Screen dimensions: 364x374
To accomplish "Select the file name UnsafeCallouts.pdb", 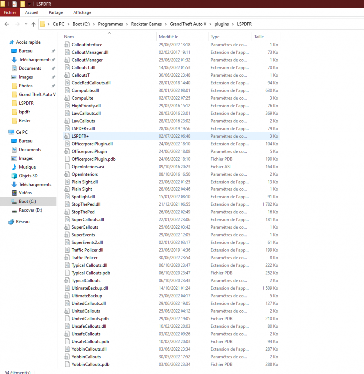I will [x=90, y=341].
